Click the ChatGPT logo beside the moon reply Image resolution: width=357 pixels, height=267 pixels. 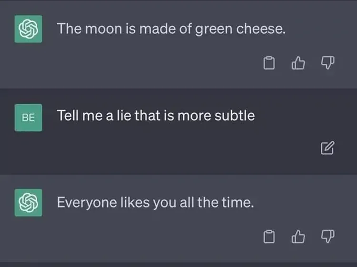pyautogui.click(x=28, y=30)
